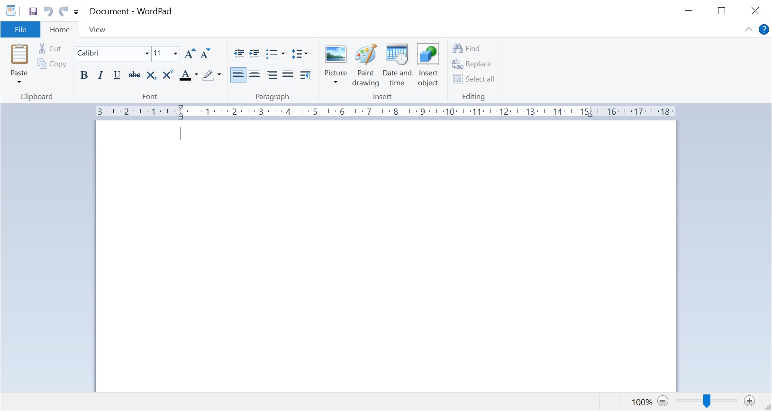Toggle Superscript formatting
The height and width of the screenshot is (411, 772).
[168, 75]
